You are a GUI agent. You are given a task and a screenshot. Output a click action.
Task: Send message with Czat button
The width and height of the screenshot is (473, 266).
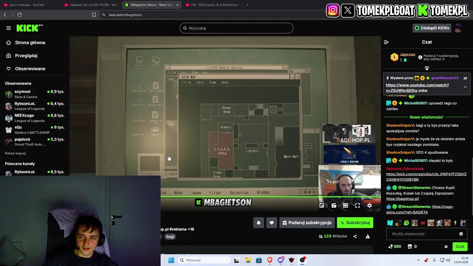(x=460, y=246)
